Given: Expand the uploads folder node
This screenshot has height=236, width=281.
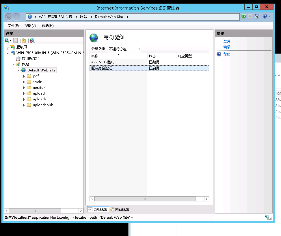Looking at the screenshot, I should [x=24, y=99].
